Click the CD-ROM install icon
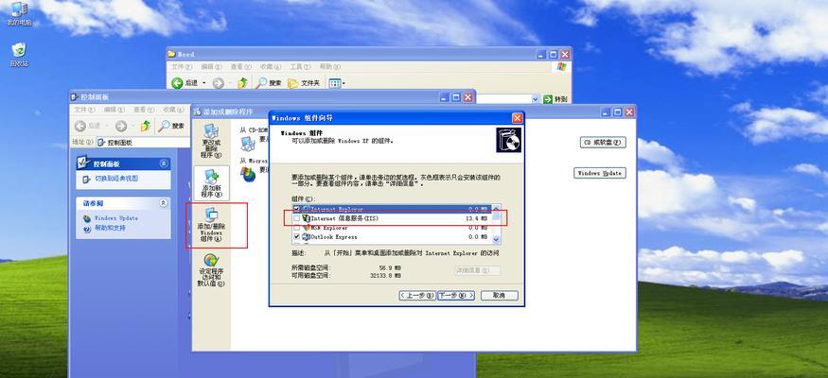The image size is (828, 378). click(248, 144)
